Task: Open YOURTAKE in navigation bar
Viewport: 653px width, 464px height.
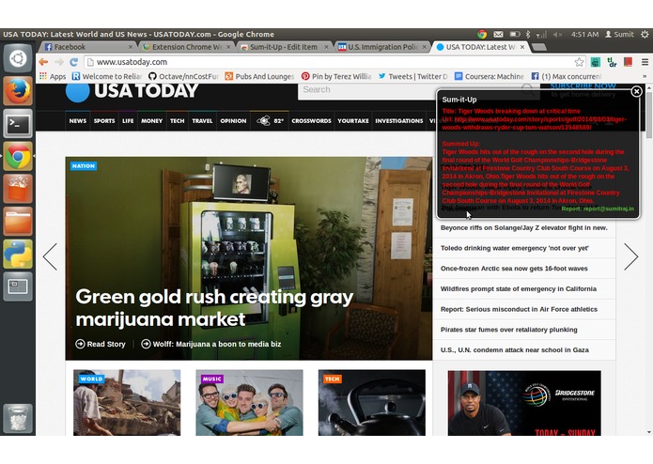Action: [352, 120]
